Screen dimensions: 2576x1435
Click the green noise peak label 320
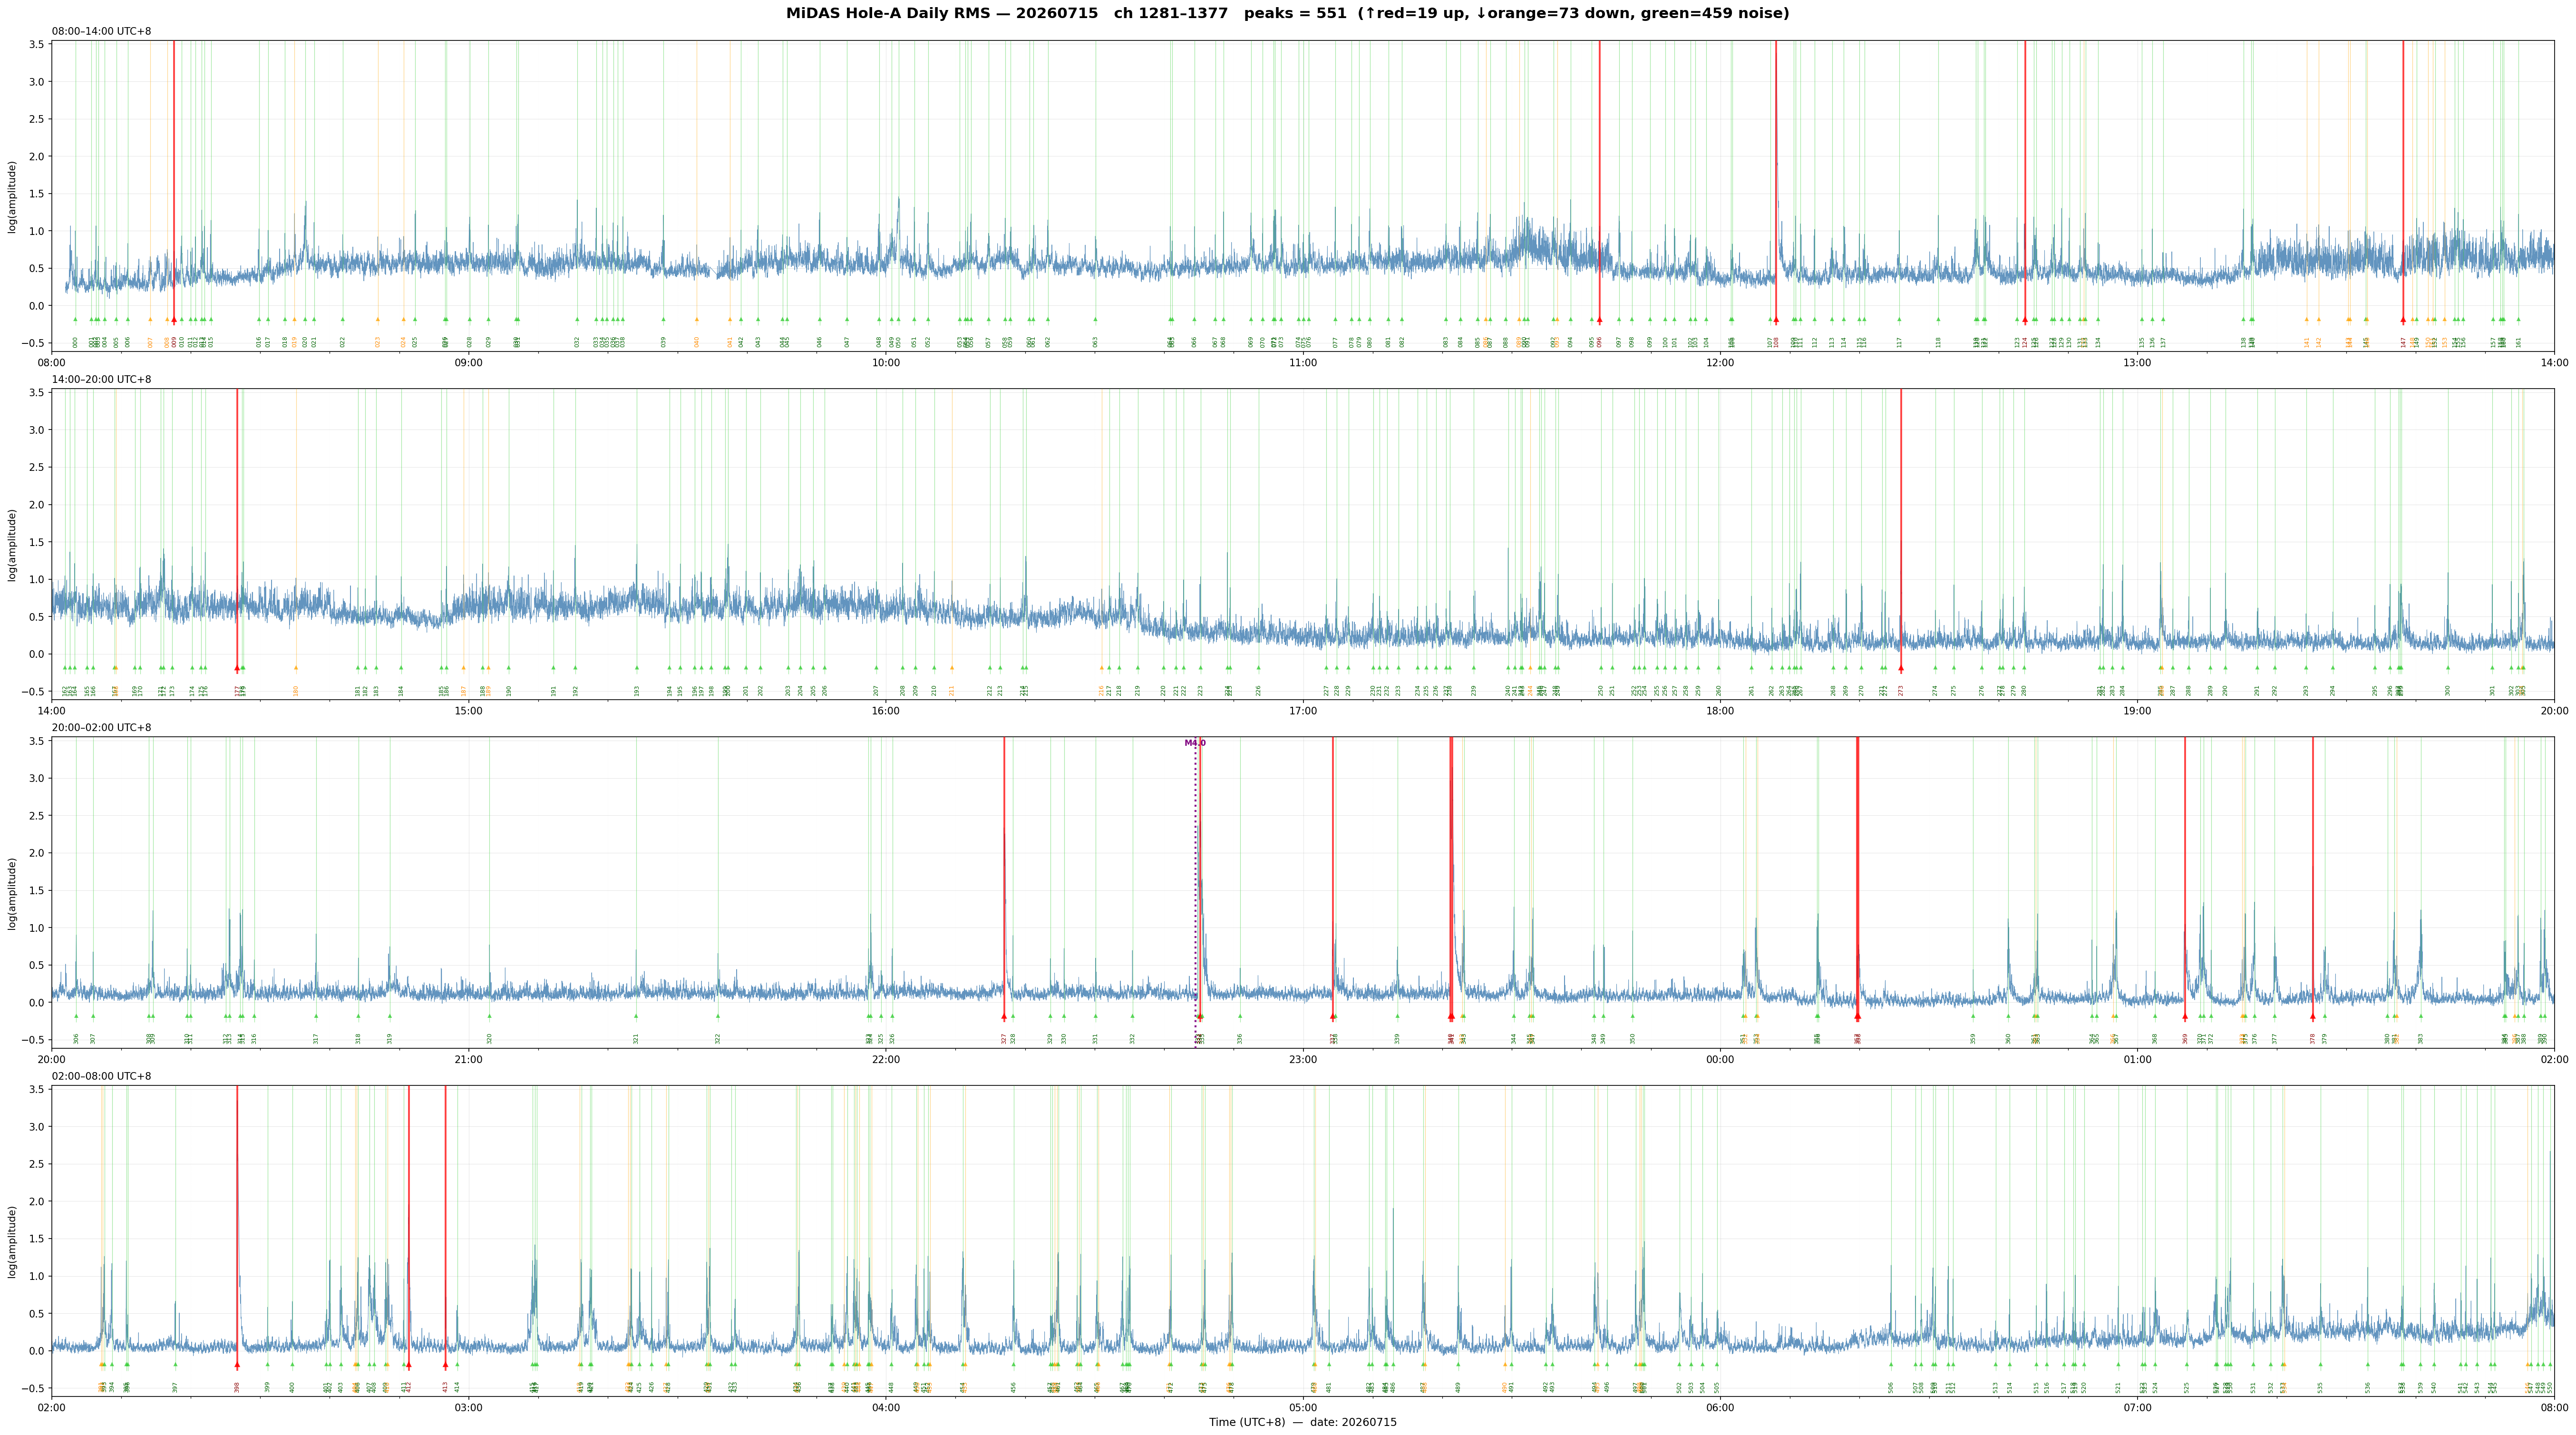tap(489, 1039)
